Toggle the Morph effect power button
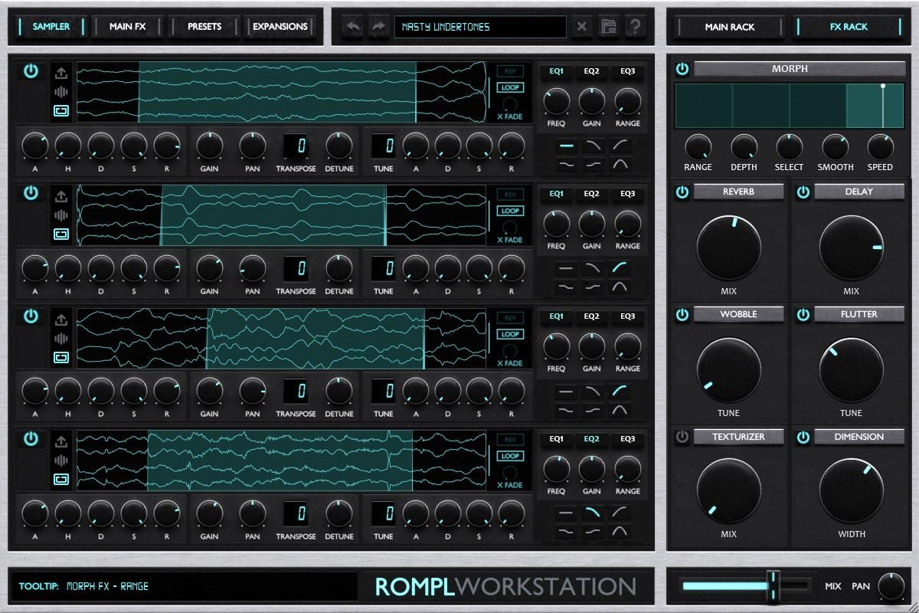This screenshot has height=613, width=919. 682,69
